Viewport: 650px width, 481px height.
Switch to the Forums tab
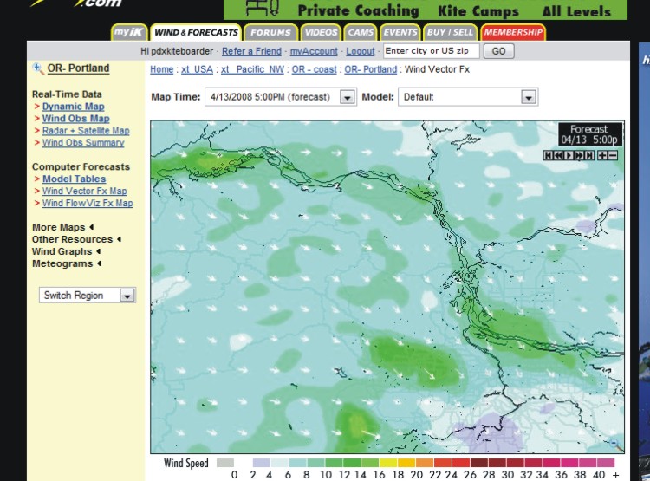click(270, 33)
